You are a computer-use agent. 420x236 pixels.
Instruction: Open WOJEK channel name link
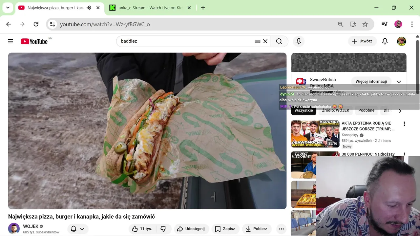(x=31, y=226)
